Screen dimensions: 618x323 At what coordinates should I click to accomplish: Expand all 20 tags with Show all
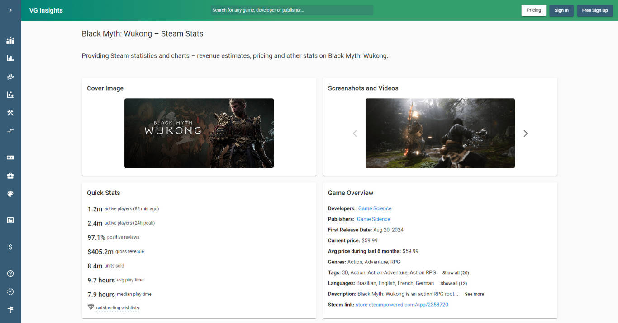455,273
